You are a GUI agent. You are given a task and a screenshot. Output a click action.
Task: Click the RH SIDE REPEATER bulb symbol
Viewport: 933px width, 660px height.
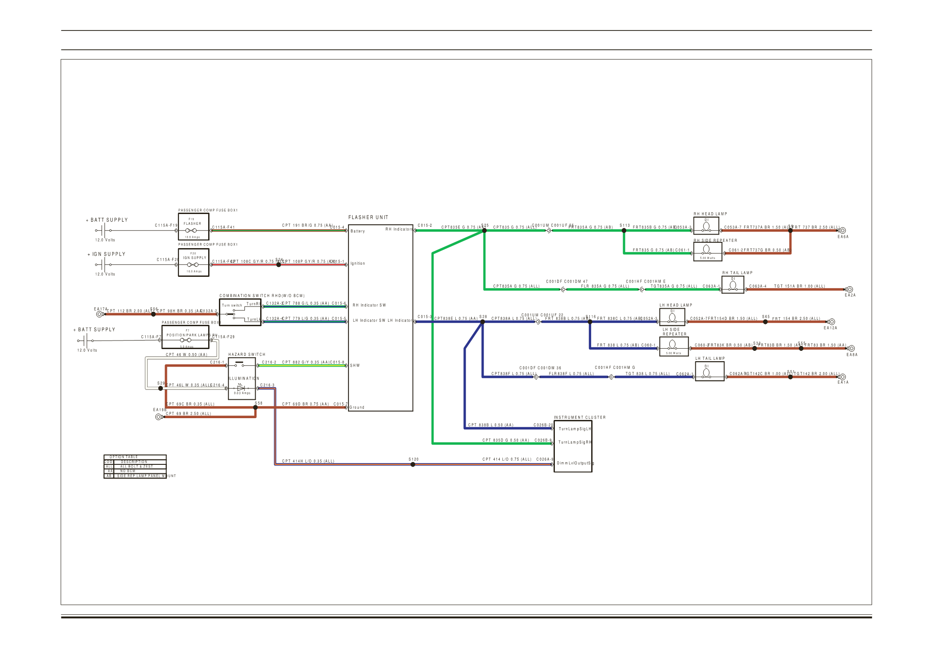(x=706, y=249)
